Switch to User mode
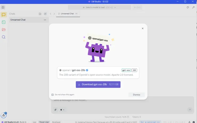 [x=34, y=122]
